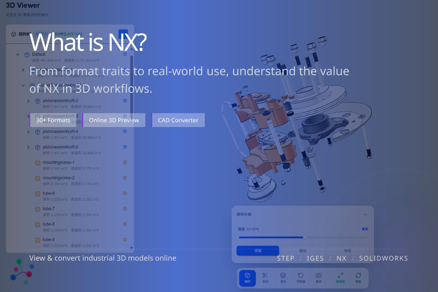Toggle visibility icon for tube-6

(x=125, y=193)
